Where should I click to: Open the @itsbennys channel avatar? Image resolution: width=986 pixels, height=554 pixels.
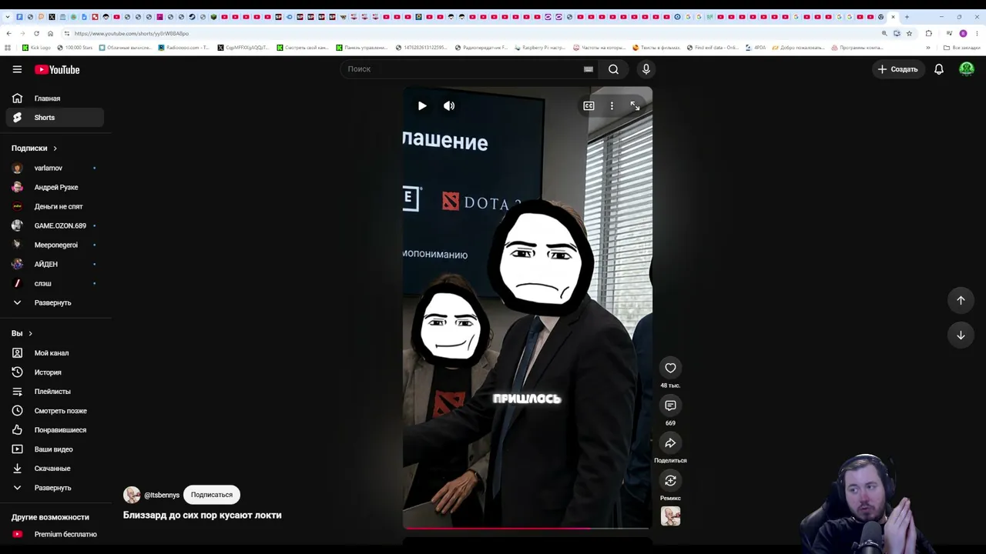coord(132,495)
